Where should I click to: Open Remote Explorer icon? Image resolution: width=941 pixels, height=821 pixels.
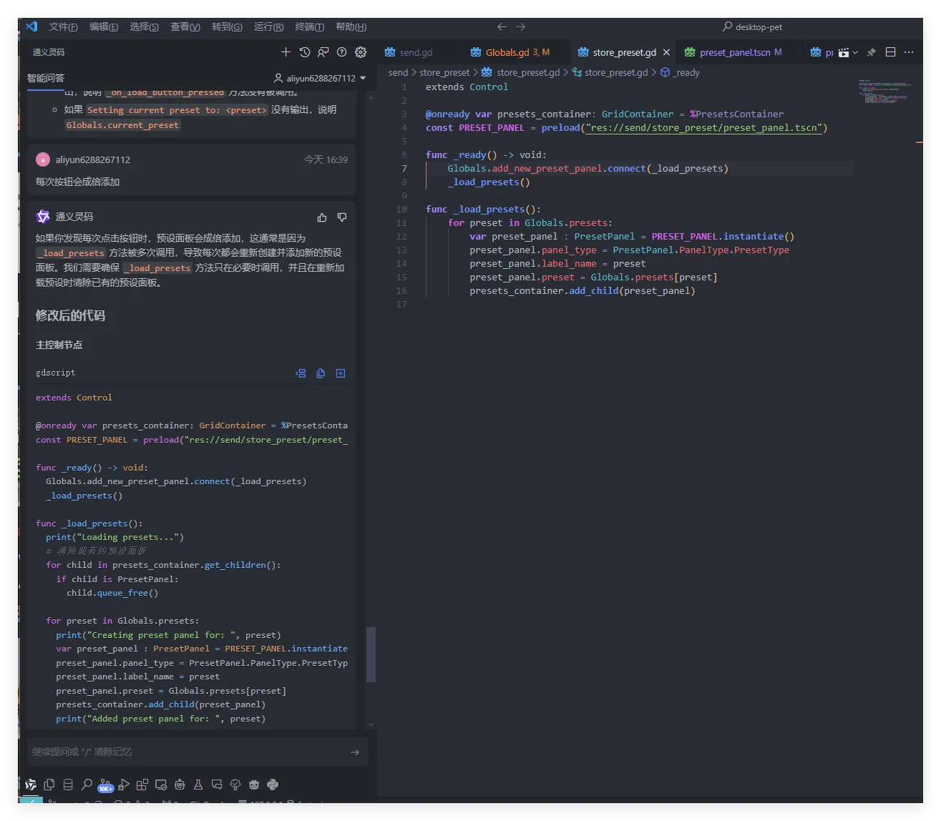click(161, 785)
